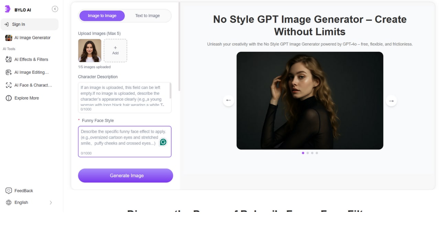
Task: Collapse the sidebar with the chevron button
Action: (55, 9)
